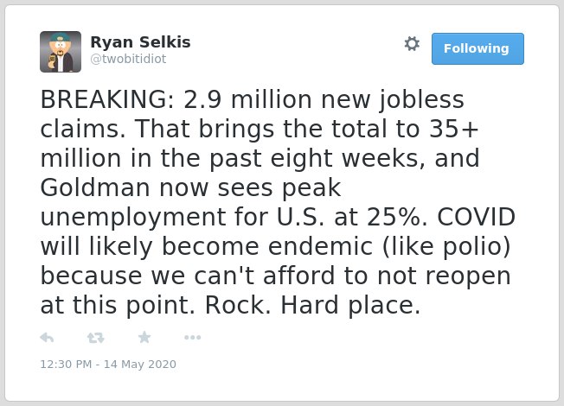Retweet this jobless claims tweet
Image resolution: width=564 pixels, height=406 pixels.
point(96,338)
